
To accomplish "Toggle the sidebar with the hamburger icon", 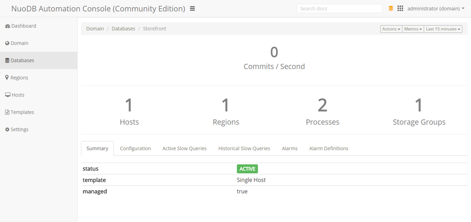I will [x=193, y=9].
